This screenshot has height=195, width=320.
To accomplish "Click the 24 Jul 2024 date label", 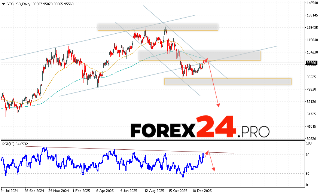I will [10, 191].
